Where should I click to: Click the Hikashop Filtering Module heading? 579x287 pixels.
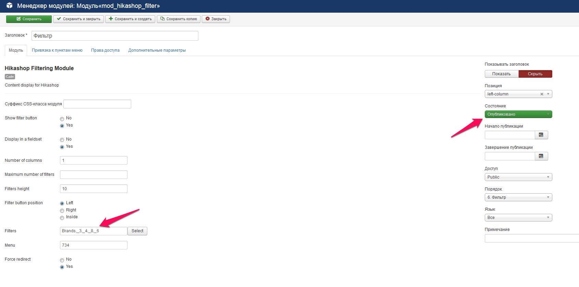pyautogui.click(x=39, y=68)
